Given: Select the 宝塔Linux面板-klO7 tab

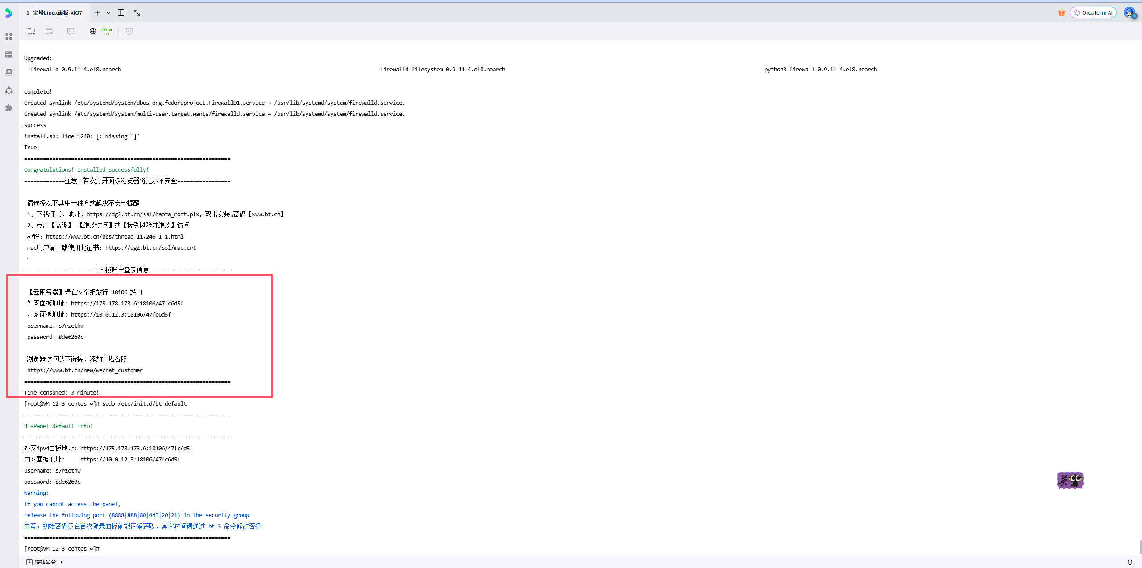Looking at the screenshot, I should coord(54,13).
